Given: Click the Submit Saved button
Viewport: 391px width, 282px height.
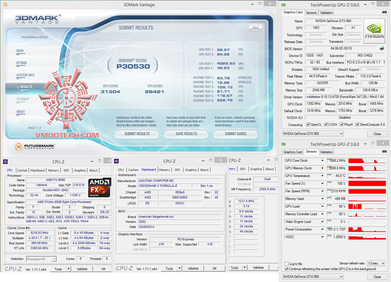Looking at the screenshot, I should [236, 134].
